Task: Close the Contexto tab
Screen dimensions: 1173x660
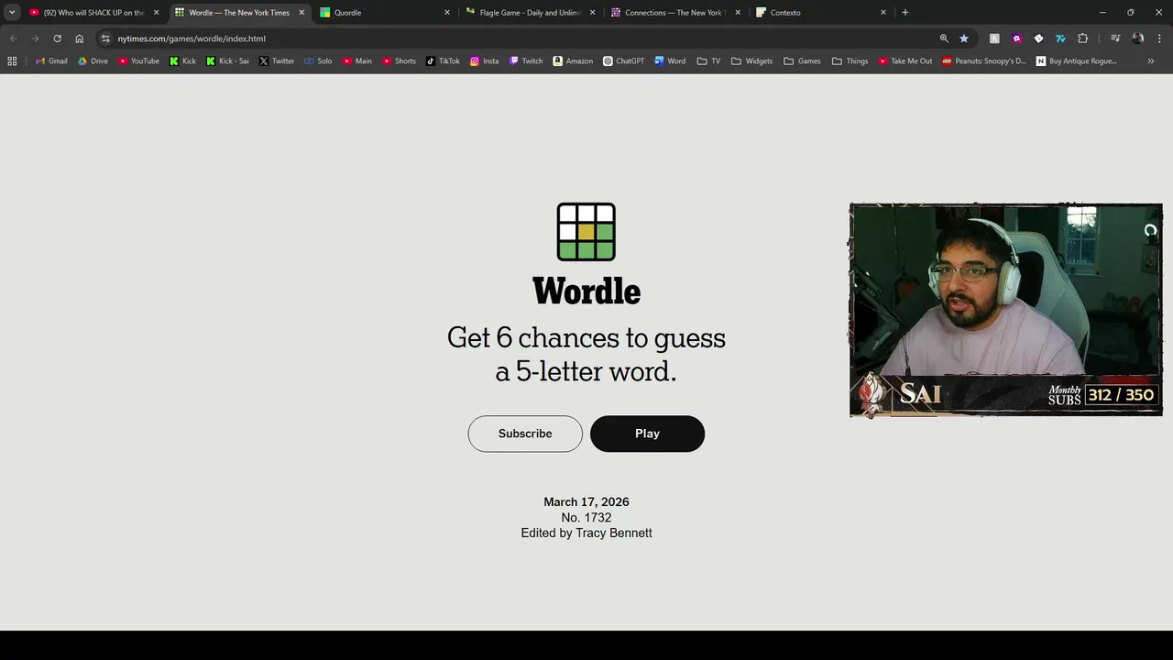Action: pos(883,13)
